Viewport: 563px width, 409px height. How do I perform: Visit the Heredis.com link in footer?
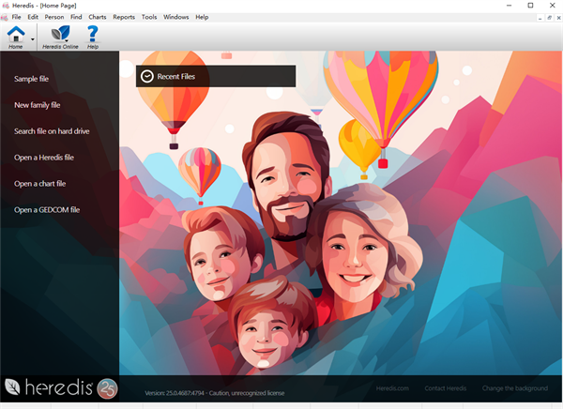point(392,388)
